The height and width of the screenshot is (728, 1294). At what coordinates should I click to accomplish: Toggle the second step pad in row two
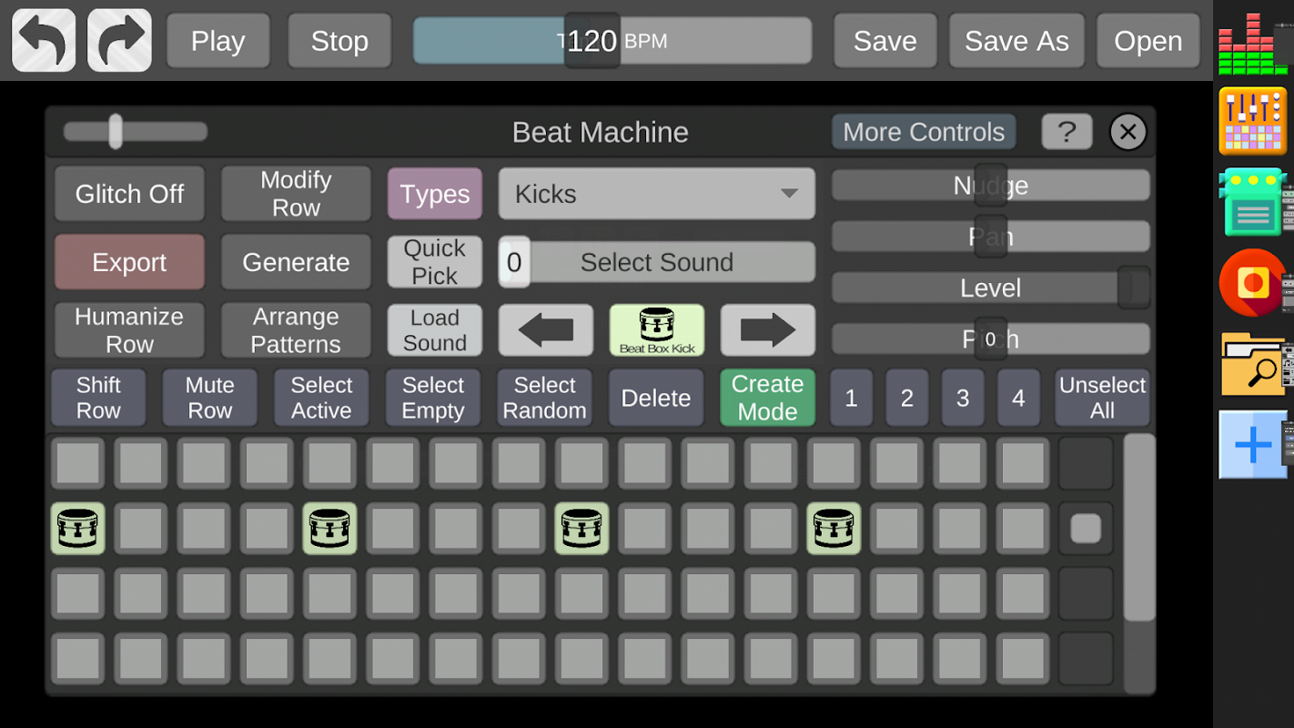(x=141, y=529)
